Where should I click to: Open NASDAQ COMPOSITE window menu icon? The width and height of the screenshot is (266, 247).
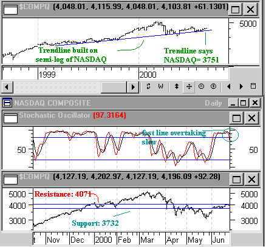tap(7, 103)
